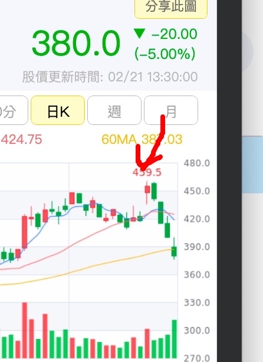Click the 360.0 price axis label
Screen dimensions: 263x362
pos(197,275)
